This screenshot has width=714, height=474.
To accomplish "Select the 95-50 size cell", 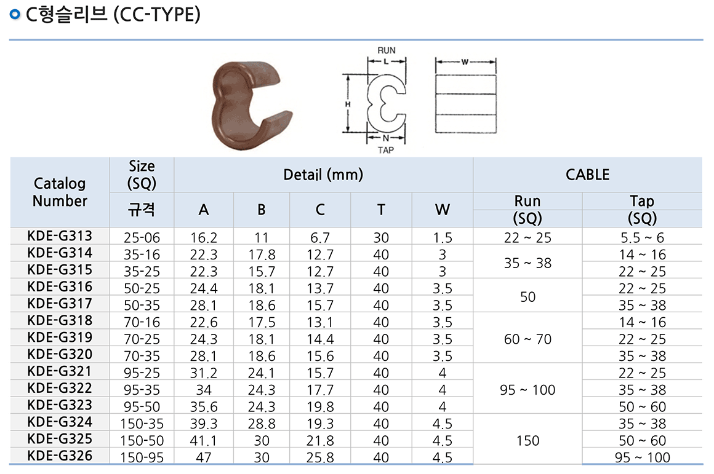I will tap(142, 406).
